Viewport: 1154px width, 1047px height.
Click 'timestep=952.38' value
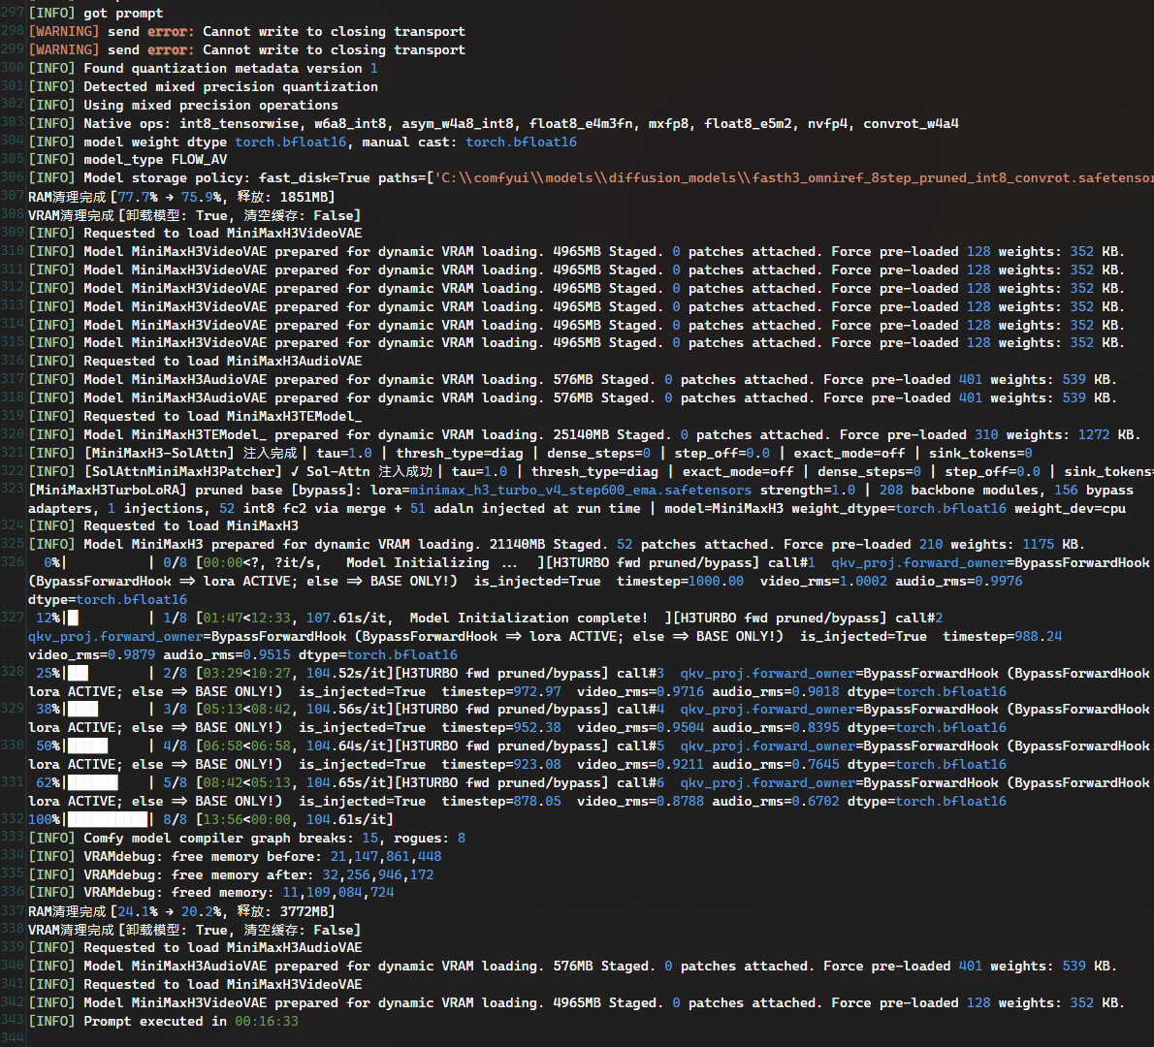click(x=501, y=728)
